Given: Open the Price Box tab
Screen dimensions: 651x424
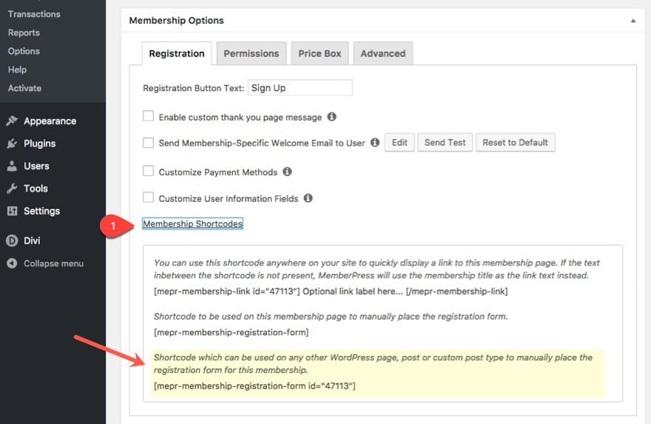Looking at the screenshot, I should tap(320, 53).
